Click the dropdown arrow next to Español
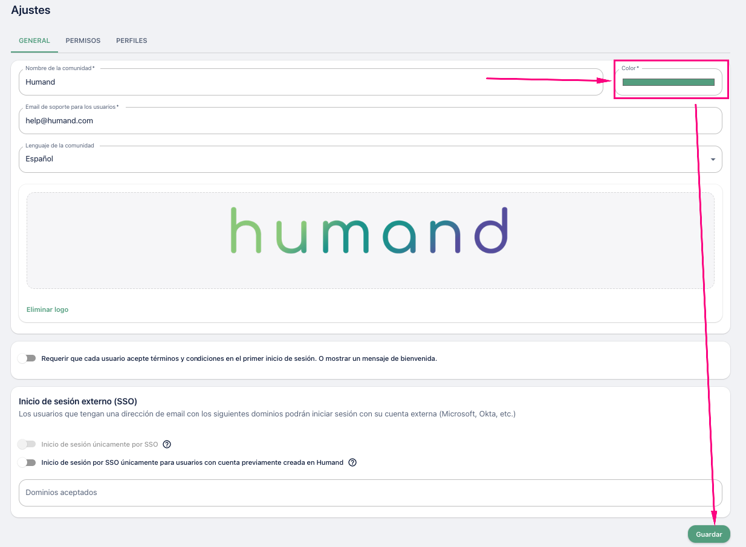This screenshot has height=547, width=746. click(713, 160)
